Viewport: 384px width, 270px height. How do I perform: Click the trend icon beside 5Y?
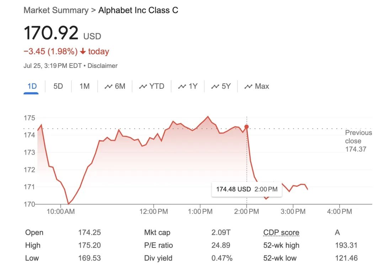pyautogui.click(x=215, y=87)
